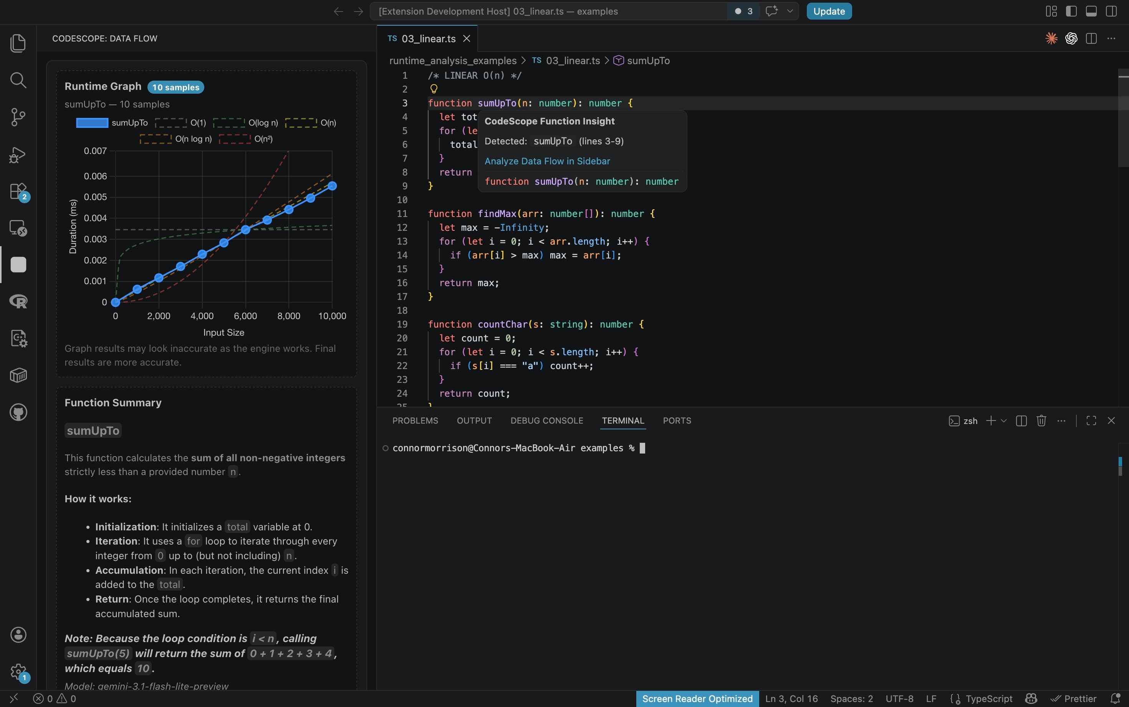Switch to the DEBUG CONSOLE tab
1129x707 pixels.
pyautogui.click(x=546, y=421)
